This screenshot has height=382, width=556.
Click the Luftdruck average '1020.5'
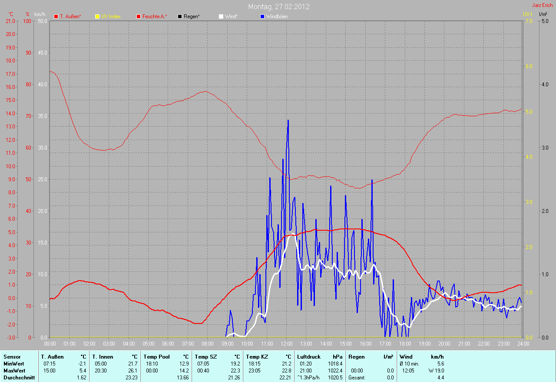[x=335, y=378]
